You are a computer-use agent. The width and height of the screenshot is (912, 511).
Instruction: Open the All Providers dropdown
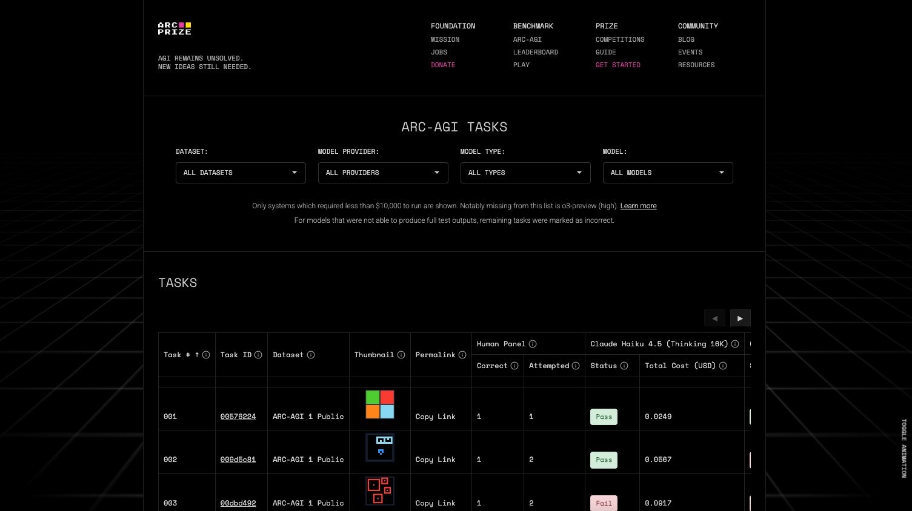click(x=383, y=173)
